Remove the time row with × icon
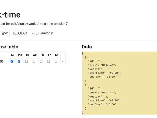The image size is (157, 118). (x=62, y=62)
